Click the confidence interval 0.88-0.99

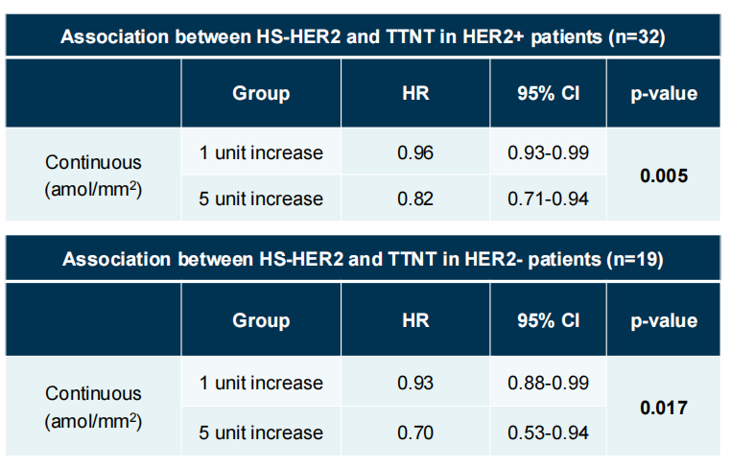tap(548, 383)
